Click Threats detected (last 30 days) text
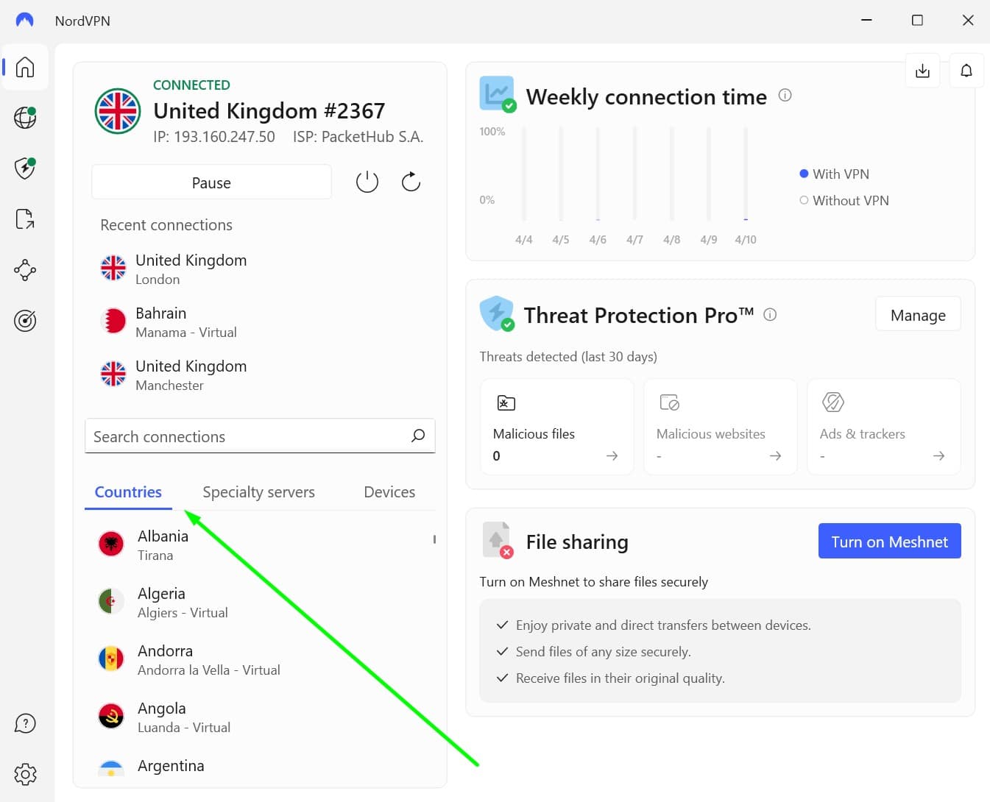990x802 pixels. point(568,356)
